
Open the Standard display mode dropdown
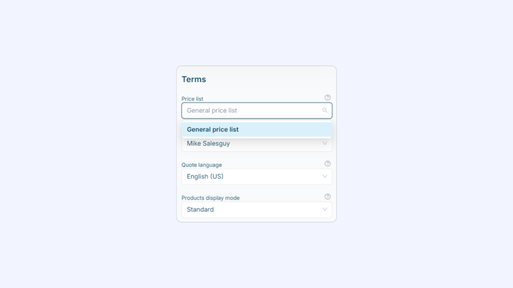[257, 209]
